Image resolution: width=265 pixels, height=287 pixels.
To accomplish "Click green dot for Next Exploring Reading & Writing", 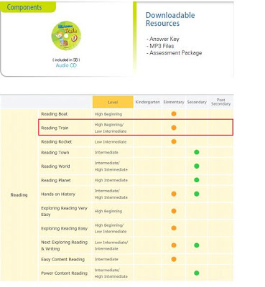I will pyautogui.click(x=197, y=245).
